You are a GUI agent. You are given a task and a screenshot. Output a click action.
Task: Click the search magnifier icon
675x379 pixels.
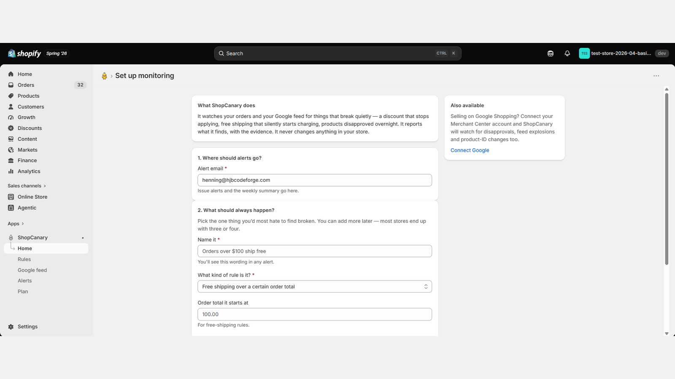point(221,53)
